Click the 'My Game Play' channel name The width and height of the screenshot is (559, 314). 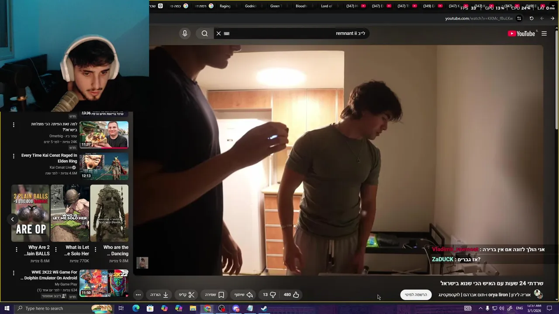tap(66, 284)
